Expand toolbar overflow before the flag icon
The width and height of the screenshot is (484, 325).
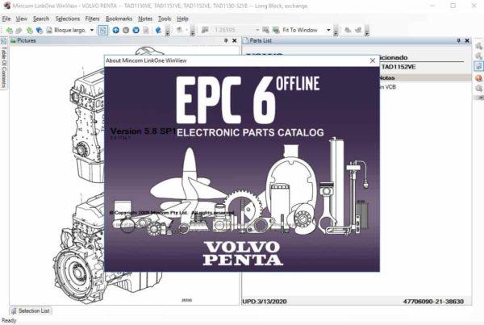tap(193, 31)
